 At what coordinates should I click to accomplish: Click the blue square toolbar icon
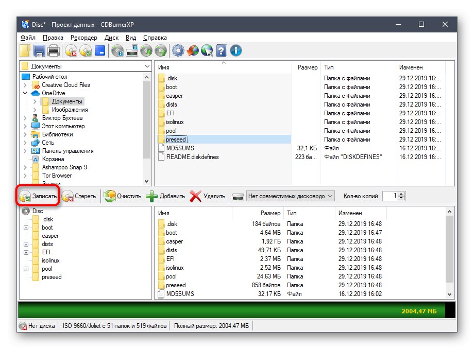pyautogui.click(x=100, y=50)
